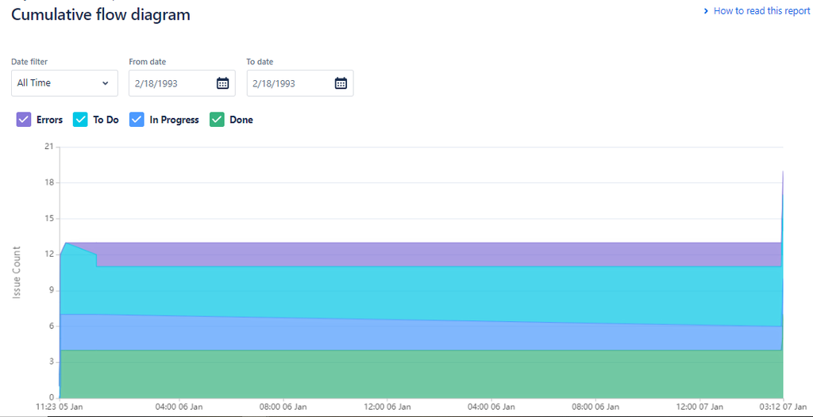This screenshot has width=813, height=417.
Task: Open How to read this report link
Action: pos(761,11)
